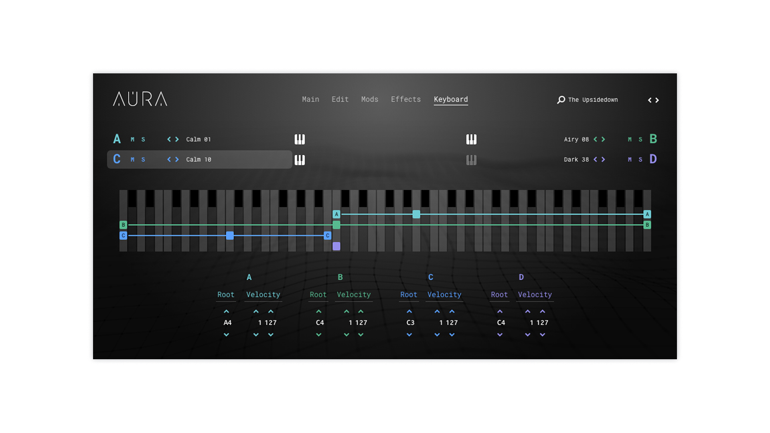Solo layer B

point(640,140)
